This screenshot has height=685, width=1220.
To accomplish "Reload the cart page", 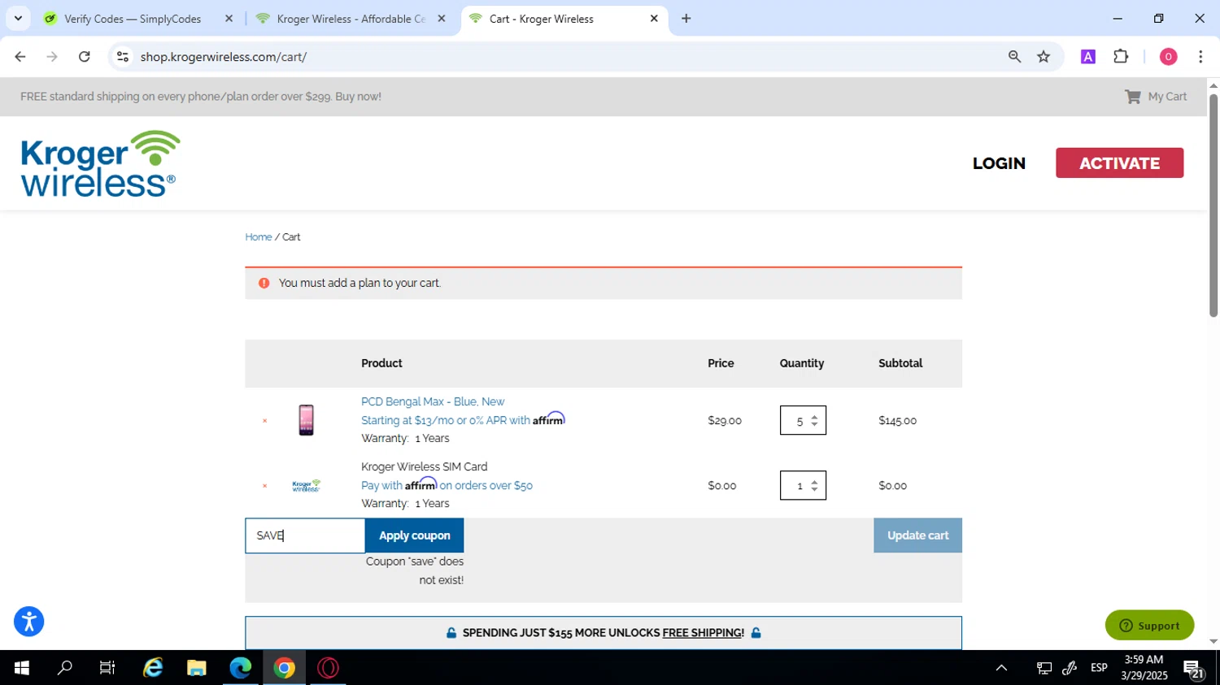I will [85, 57].
